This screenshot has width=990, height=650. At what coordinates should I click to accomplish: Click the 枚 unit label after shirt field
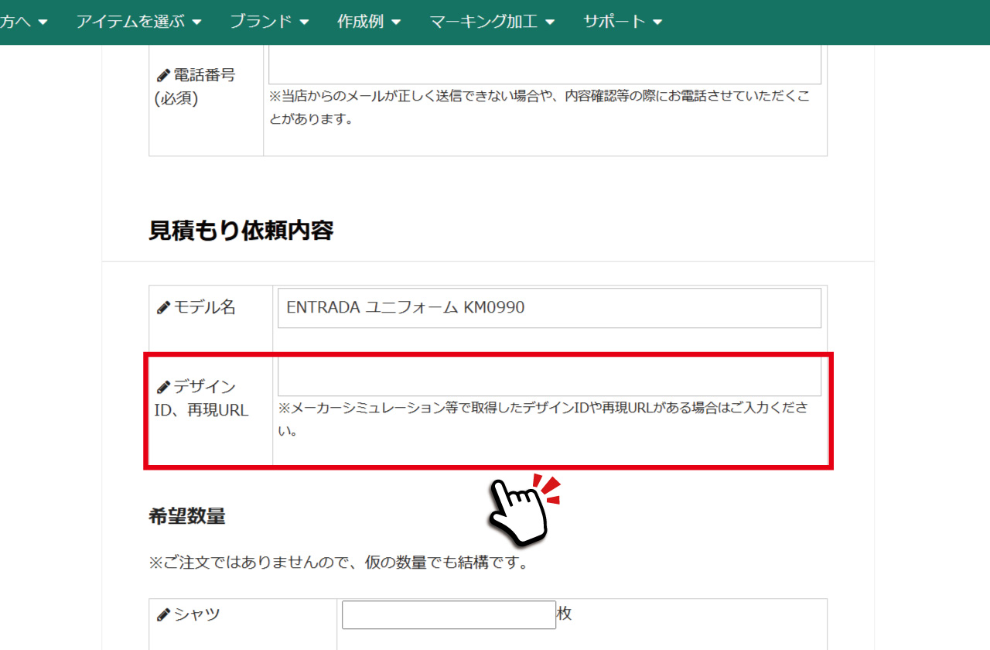click(x=565, y=614)
